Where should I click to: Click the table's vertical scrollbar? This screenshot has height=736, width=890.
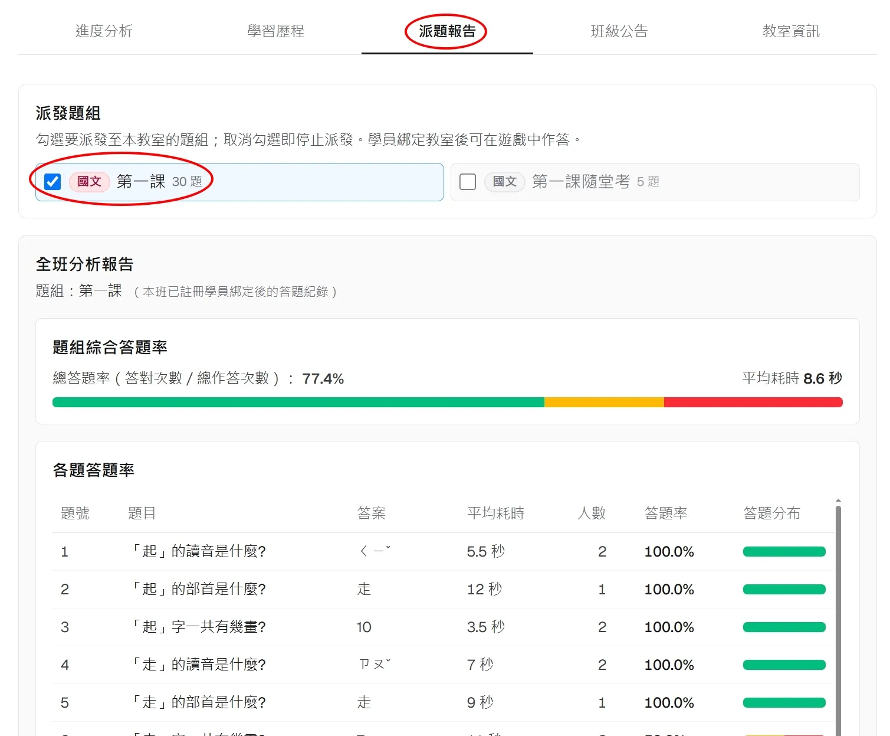point(838,620)
